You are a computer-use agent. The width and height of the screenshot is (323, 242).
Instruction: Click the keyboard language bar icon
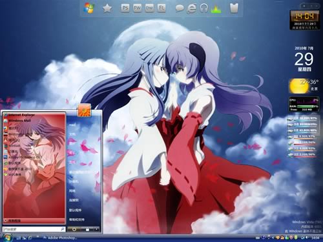(258, 238)
